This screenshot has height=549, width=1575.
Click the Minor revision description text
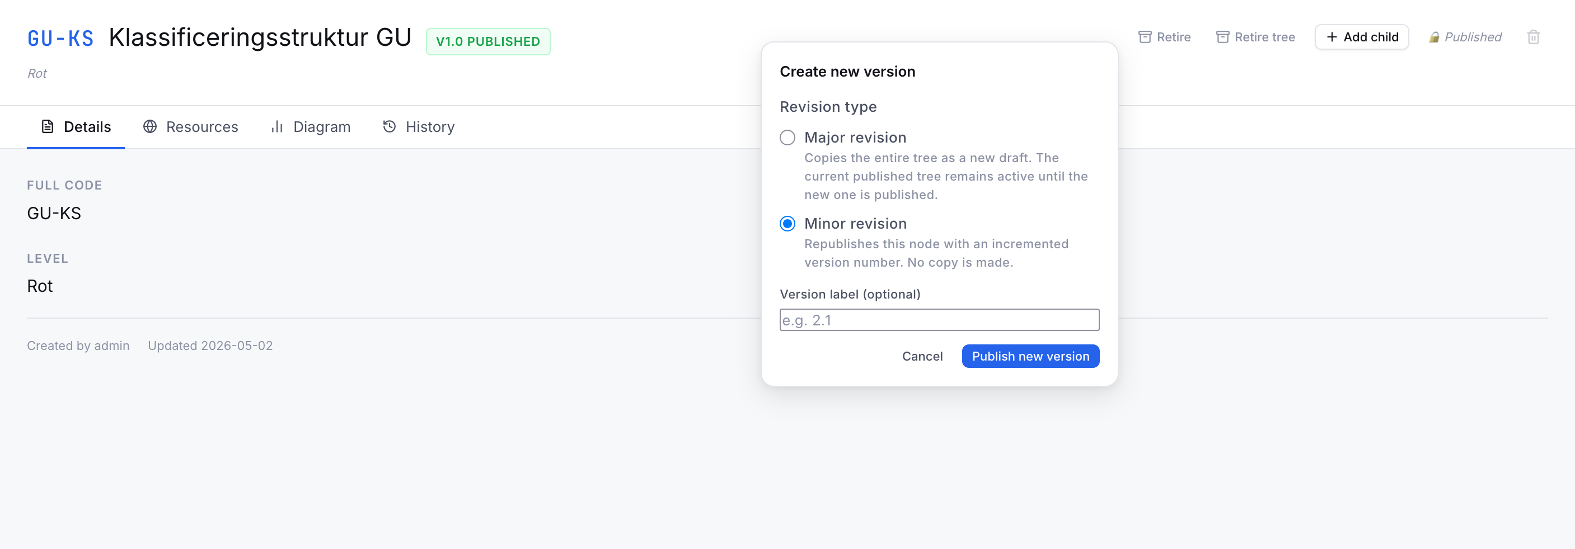[x=936, y=253]
